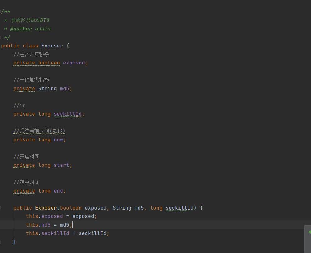Click "this.md5" in the assignment line
The height and width of the screenshot is (253, 311).
(38, 225)
